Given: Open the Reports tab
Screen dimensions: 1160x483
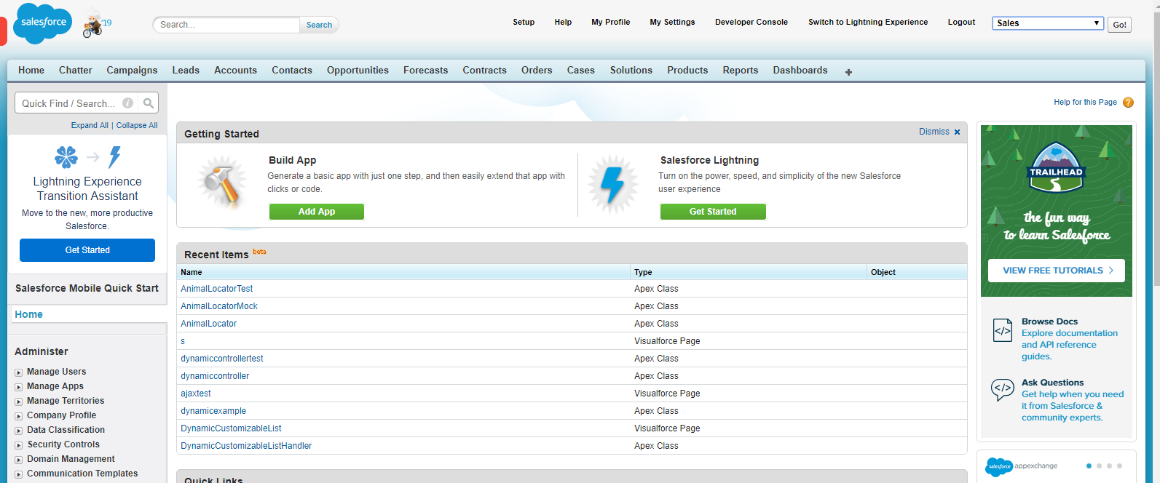Looking at the screenshot, I should coord(741,71).
